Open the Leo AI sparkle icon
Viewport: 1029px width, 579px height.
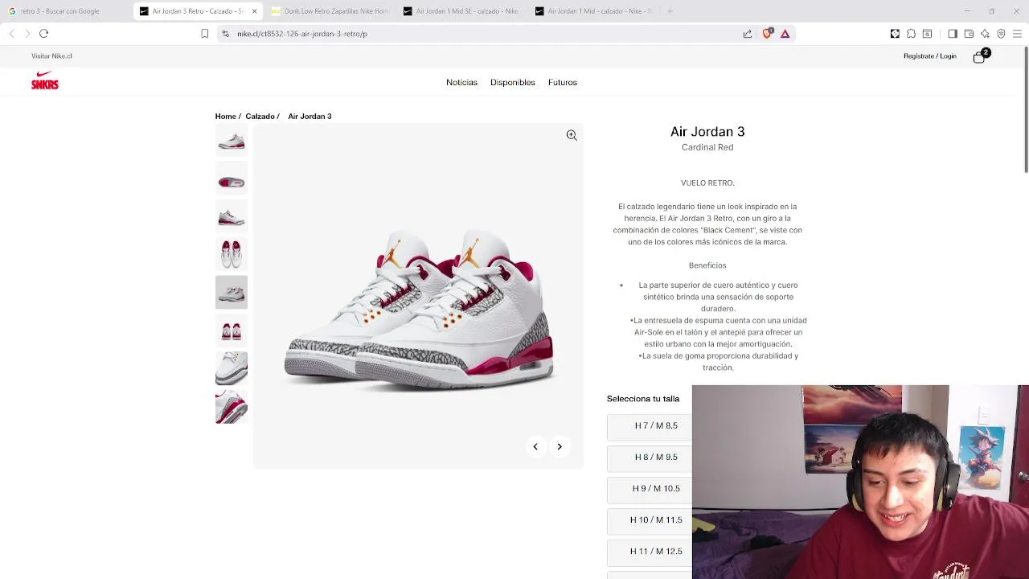pyautogui.click(x=985, y=34)
